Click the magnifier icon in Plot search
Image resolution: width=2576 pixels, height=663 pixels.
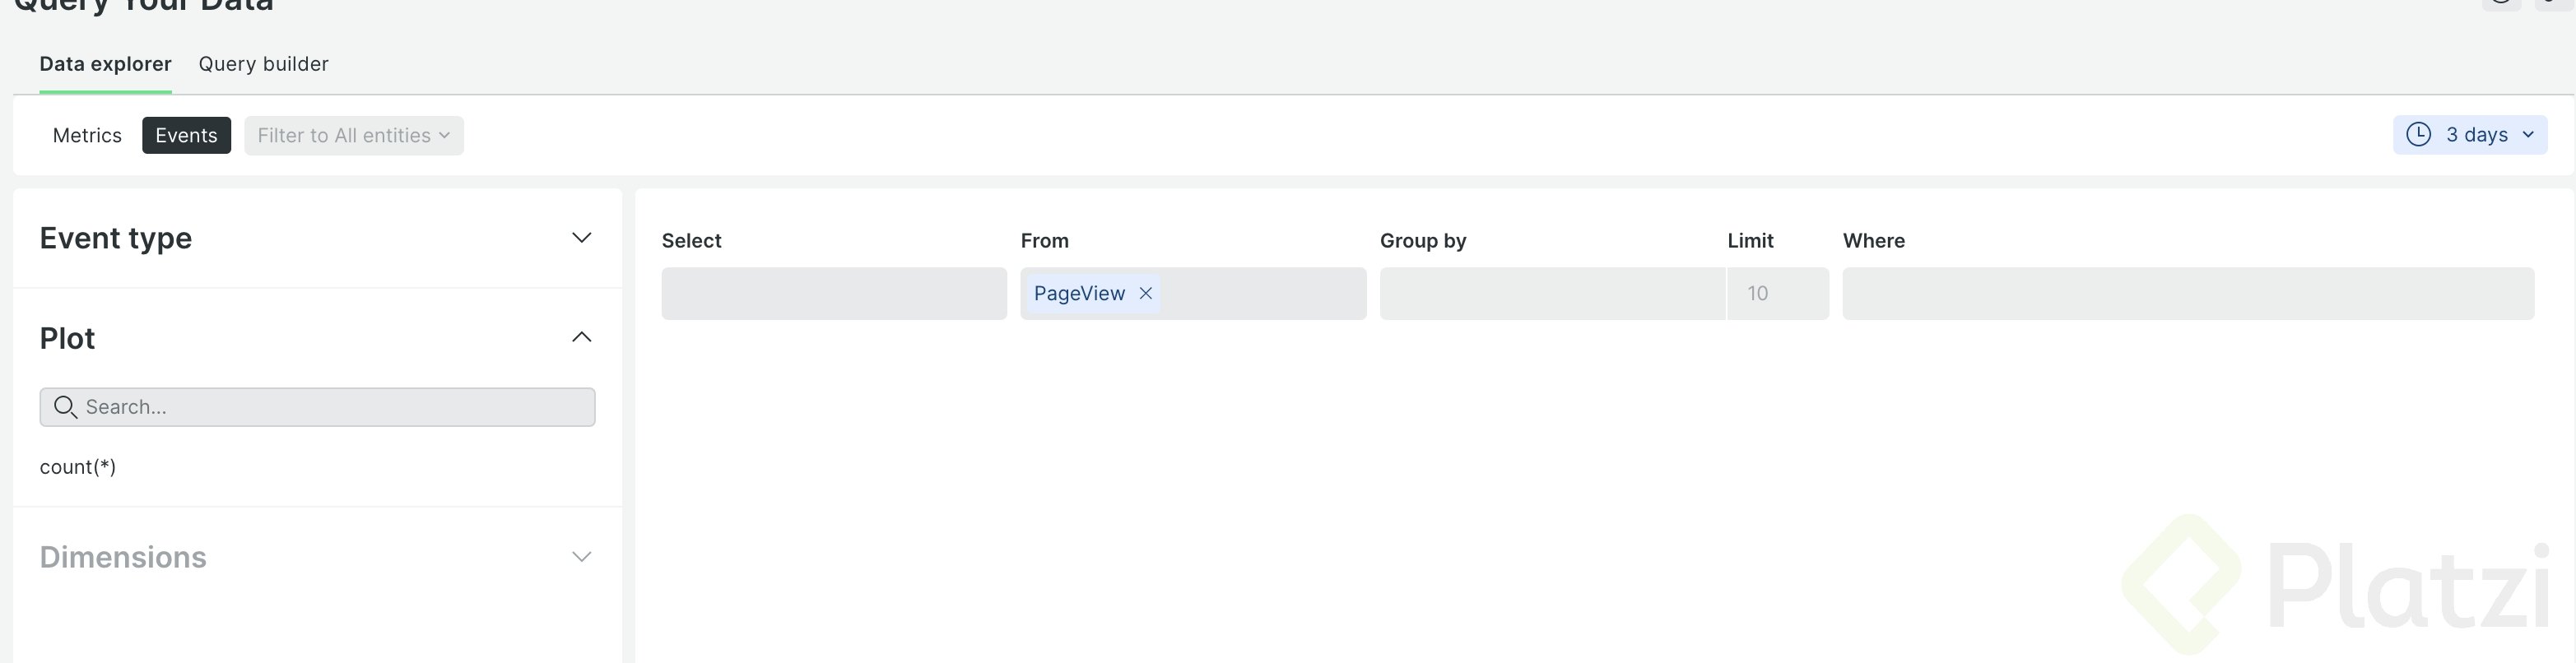[x=65, y=407]
